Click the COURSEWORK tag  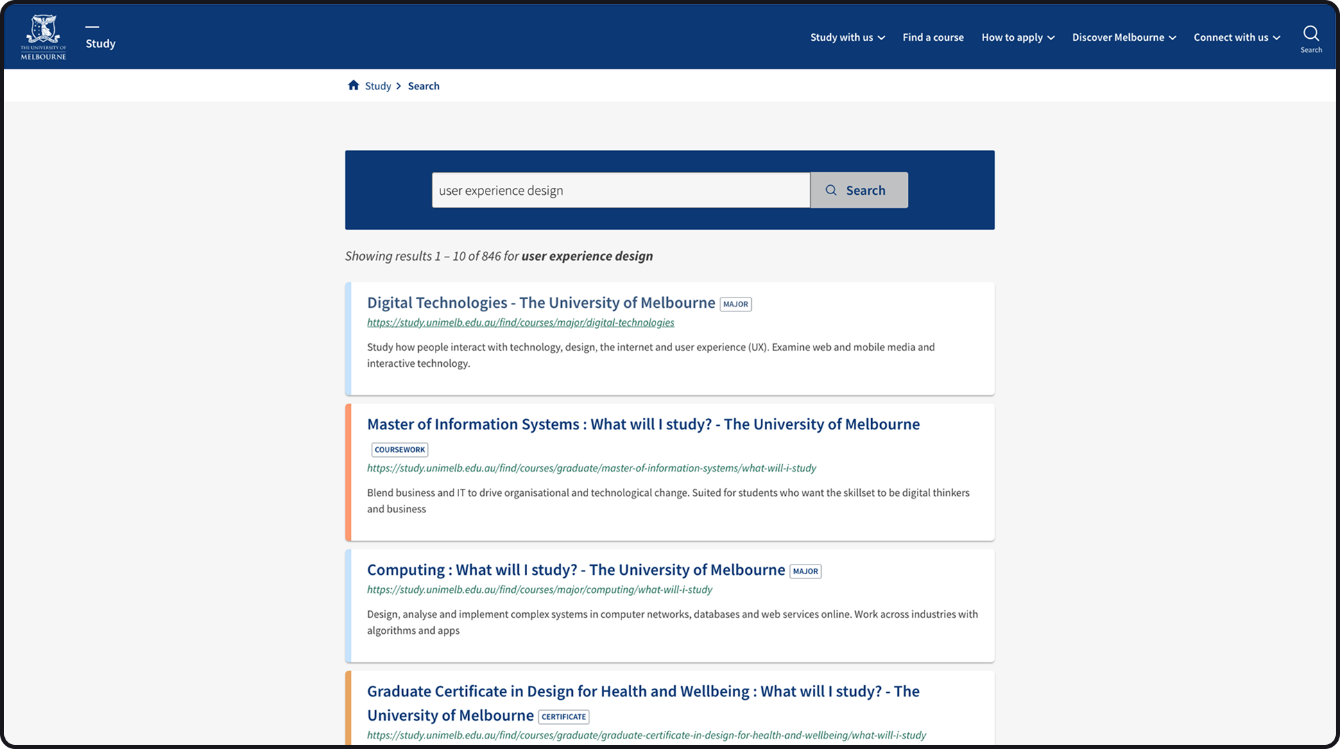coord(400,449)
